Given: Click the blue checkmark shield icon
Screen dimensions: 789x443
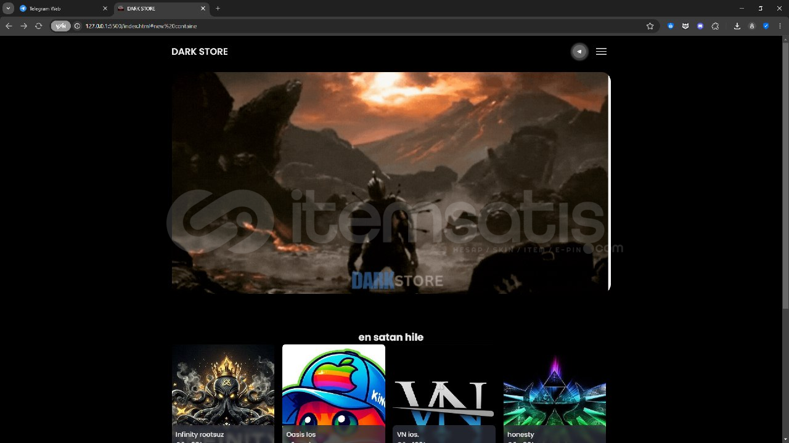Looking at the screenshot, I should [x=766, y=26].
